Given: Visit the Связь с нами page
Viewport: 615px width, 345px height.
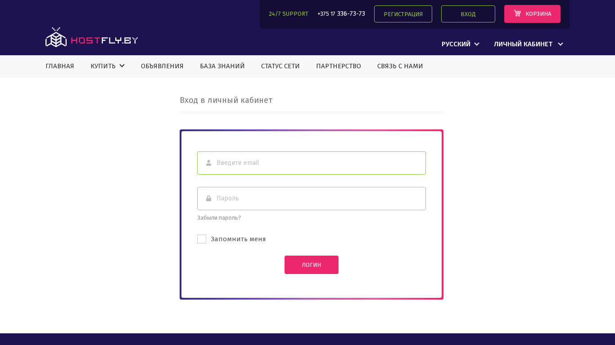Looking at the screenshot, I should pos(400,66).
